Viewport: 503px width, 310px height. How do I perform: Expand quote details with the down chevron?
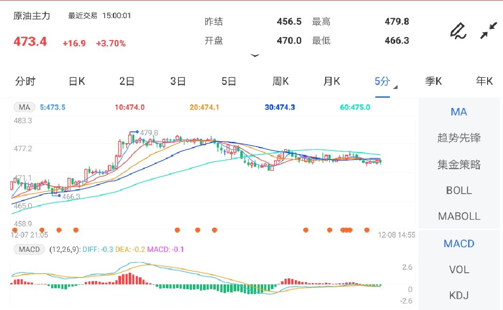pyautogui.click(x=255, y=55)
